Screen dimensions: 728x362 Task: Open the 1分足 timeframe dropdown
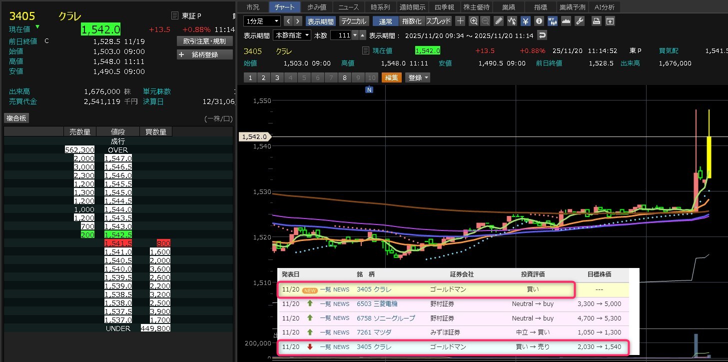pyautogui.click(x=262, y=21)
